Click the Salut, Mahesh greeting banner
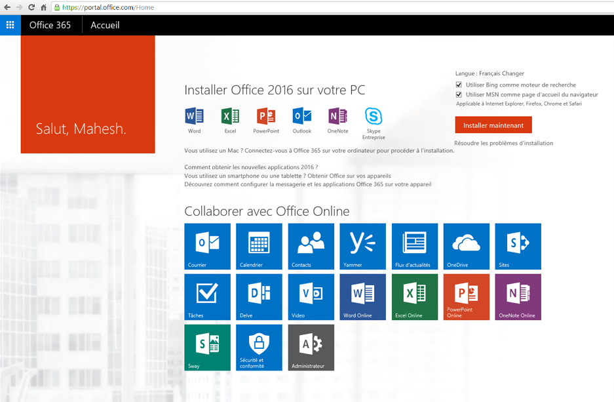Image resolution: width=614 pixels, height=402 pixels. pos(88,94)
